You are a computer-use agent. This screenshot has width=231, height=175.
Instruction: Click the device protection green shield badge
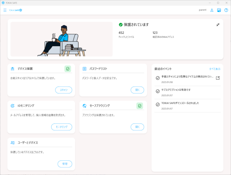(68, 69)
